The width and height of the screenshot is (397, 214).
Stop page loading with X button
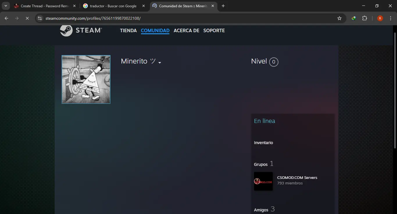click(27, 18)
